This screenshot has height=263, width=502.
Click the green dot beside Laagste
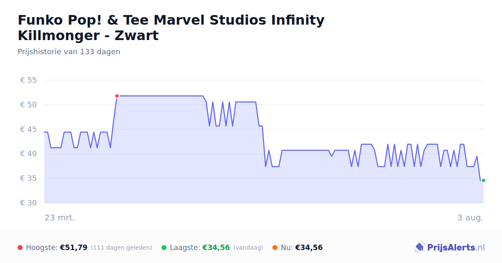[164, 248]
